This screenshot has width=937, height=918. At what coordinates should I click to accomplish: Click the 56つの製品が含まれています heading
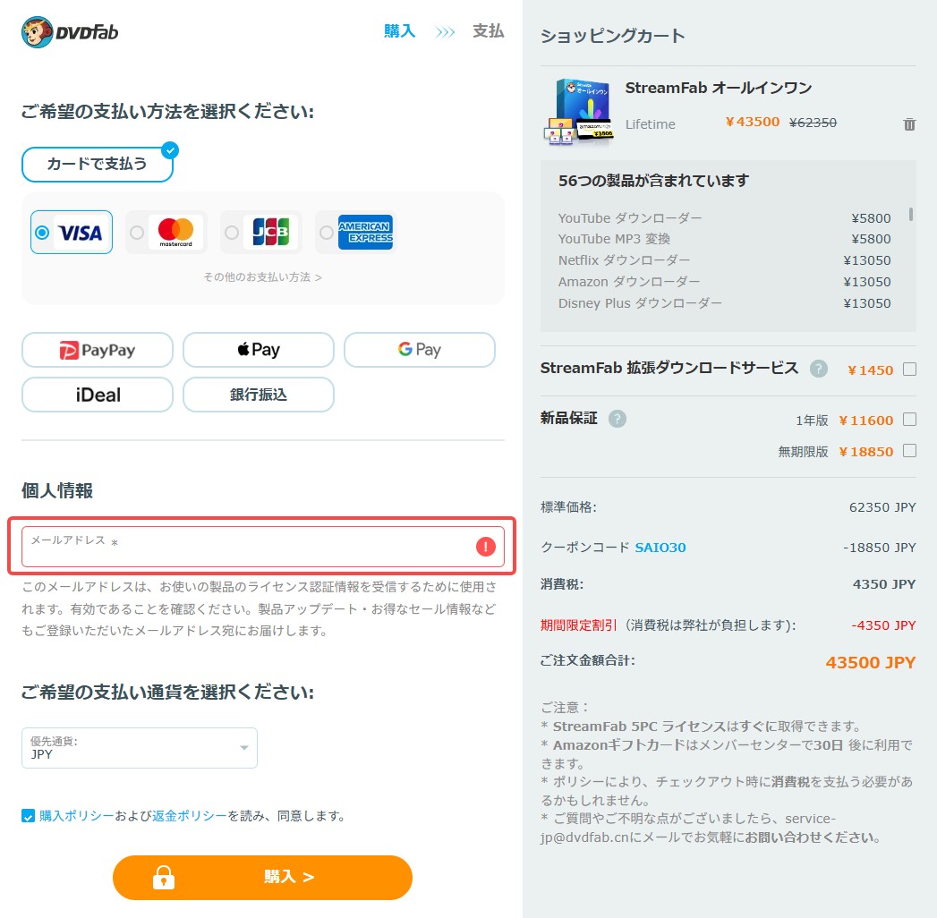653,181
